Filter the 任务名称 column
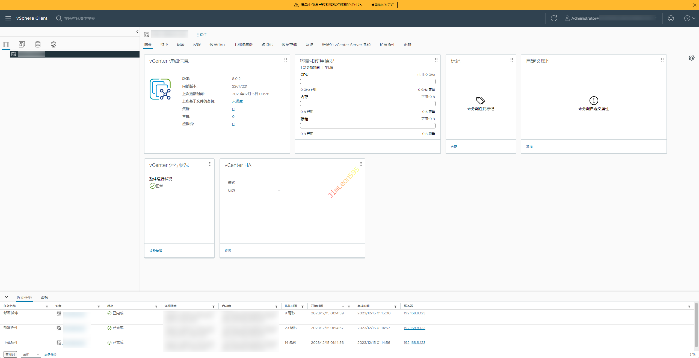Viewport: 699px width, 358px height. [x=47, y=306]
